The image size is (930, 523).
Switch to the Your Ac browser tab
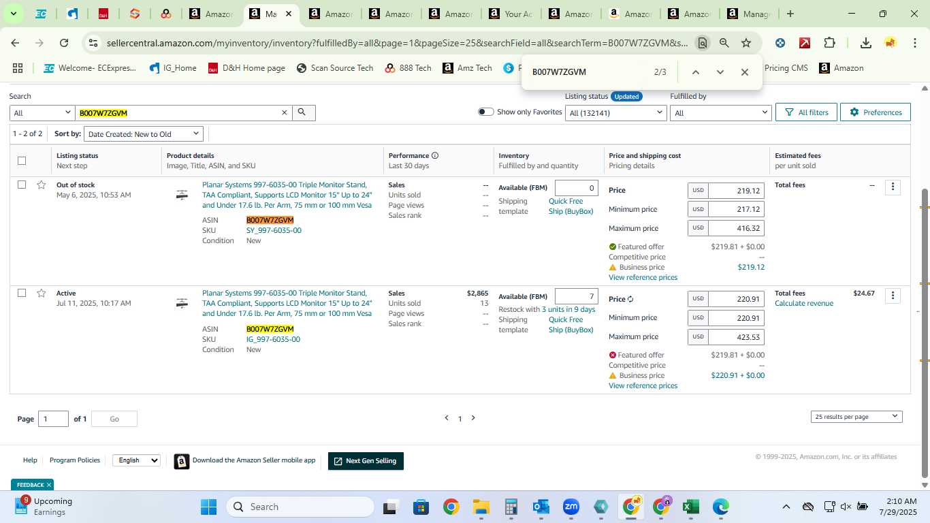509,14
